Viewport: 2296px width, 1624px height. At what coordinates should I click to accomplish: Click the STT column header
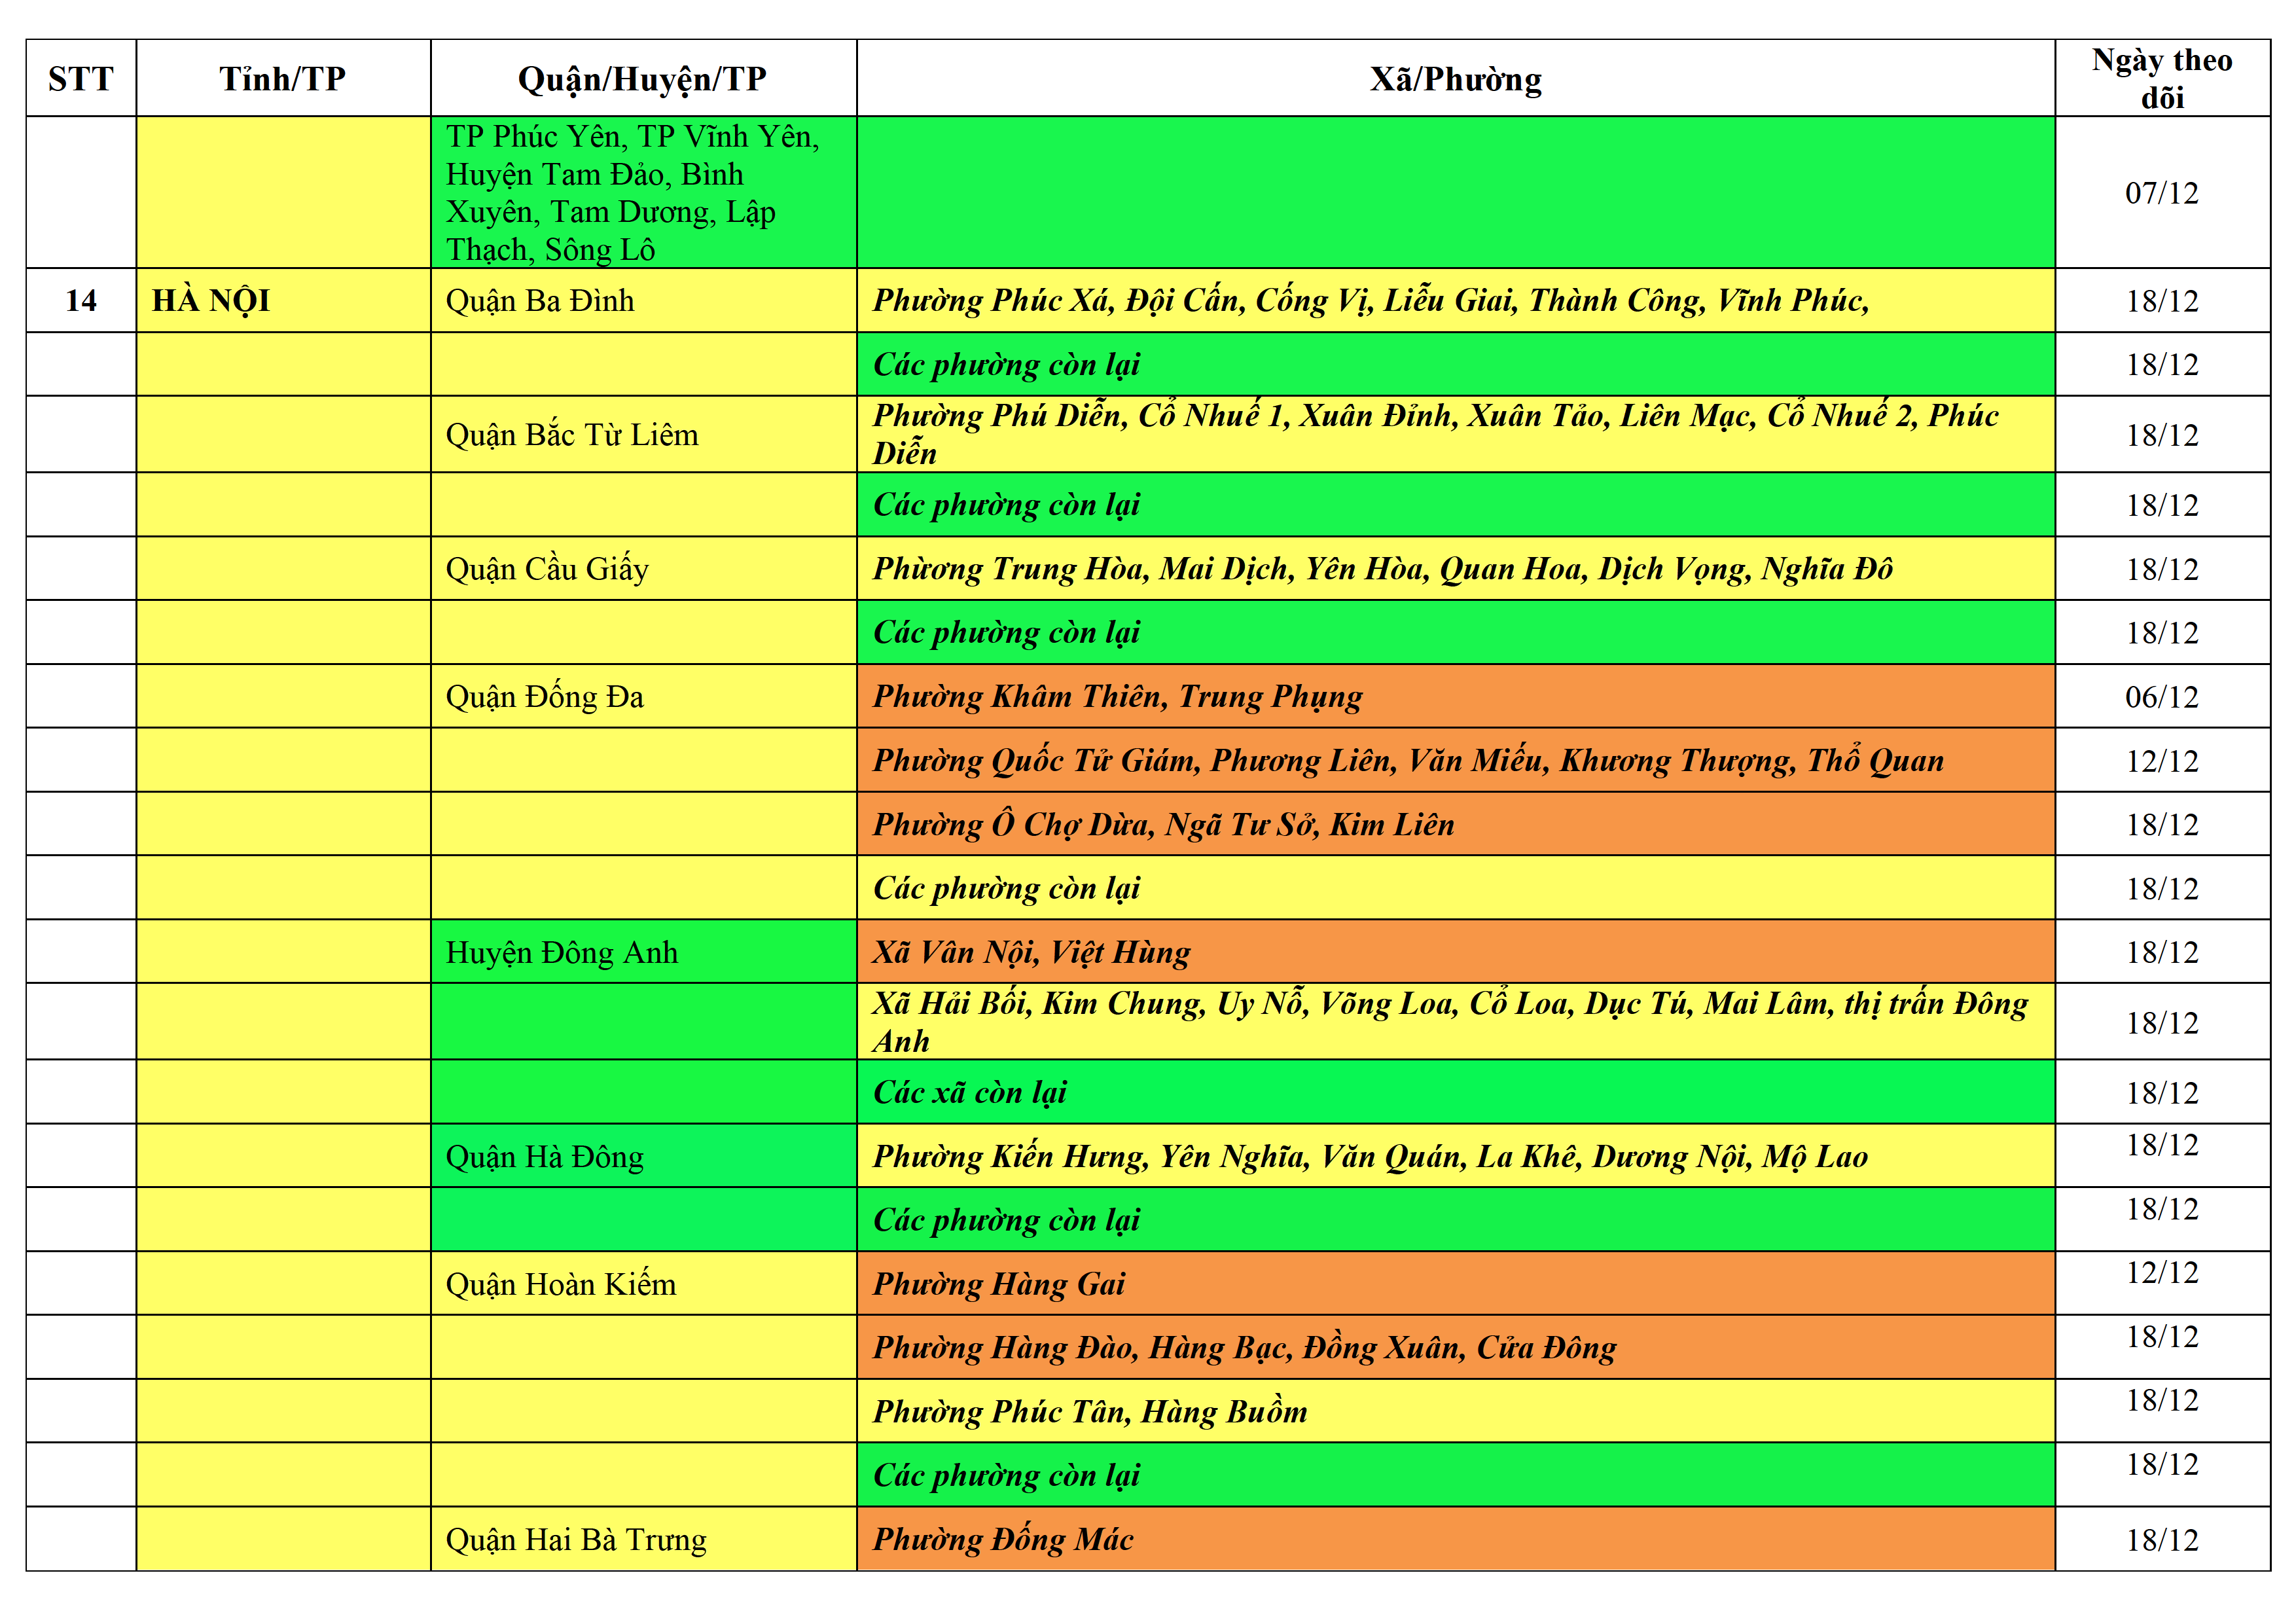[81, 78]
